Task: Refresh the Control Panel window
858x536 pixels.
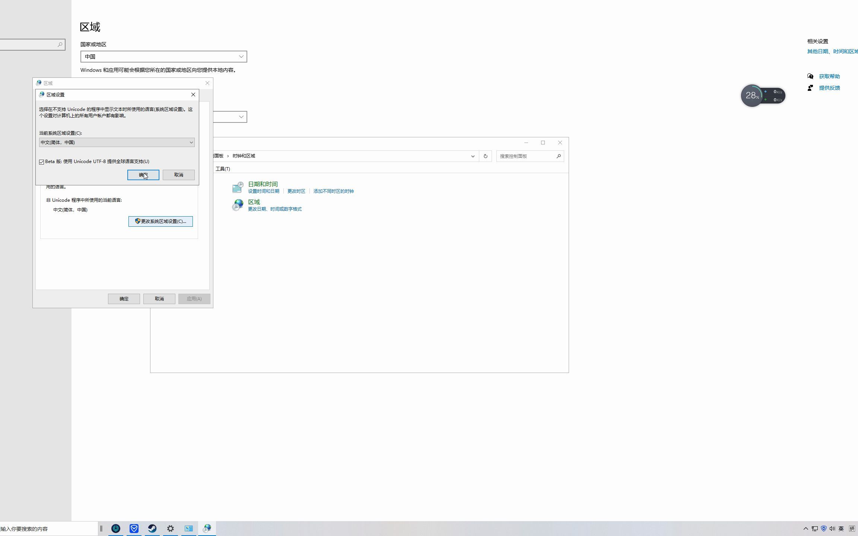Action: [x=485, y=156]
